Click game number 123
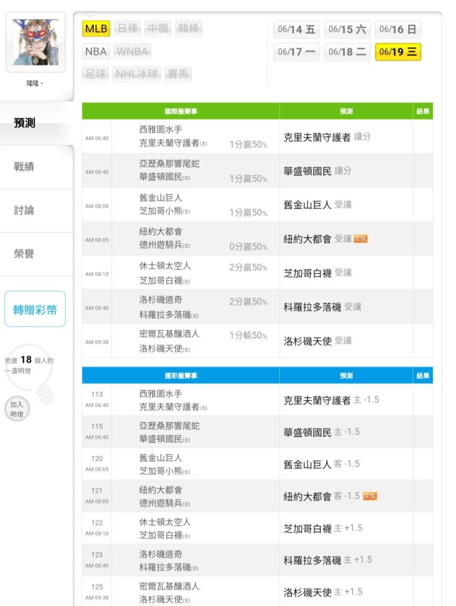 pos(97,555)
